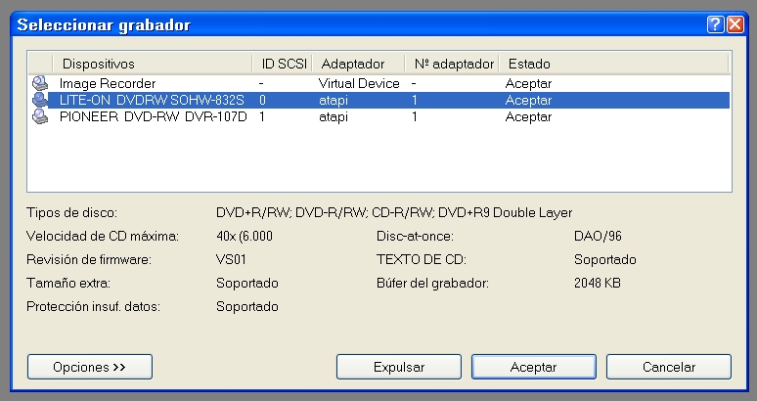This screenshot has height=401, width=757.
Task: Click the Velocidad de CD máxima label
Action: click(x=103, y=236)
